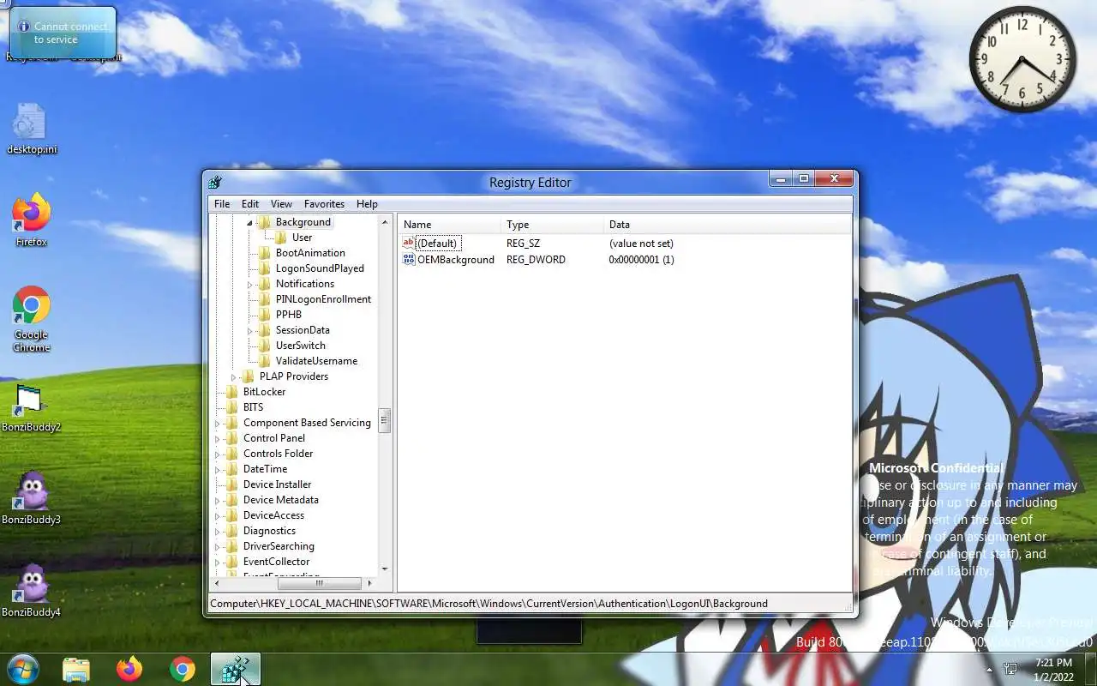Screen dimensions: 1097x686
Task: Click the network tray icon
Action: coord(1010,669)
